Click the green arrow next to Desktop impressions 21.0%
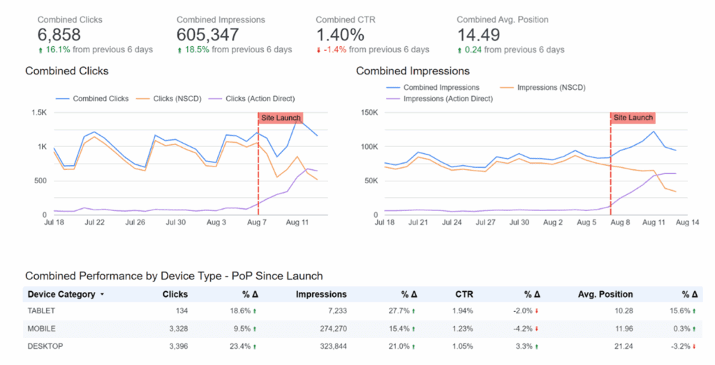 click(413, 345)
